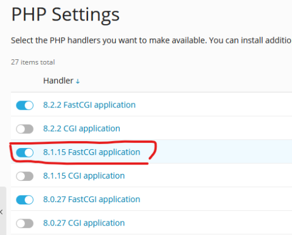Viewport: 292px width, 235px height.
Task: Click the 27 items total label
Action: click(x=33, y=62)
